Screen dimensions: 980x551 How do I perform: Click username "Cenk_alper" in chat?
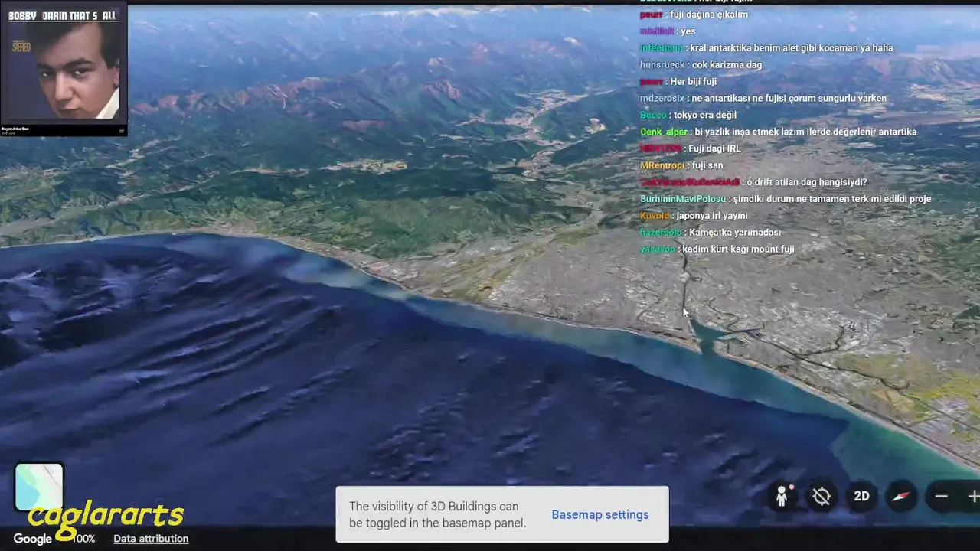[x=664, y=132]
